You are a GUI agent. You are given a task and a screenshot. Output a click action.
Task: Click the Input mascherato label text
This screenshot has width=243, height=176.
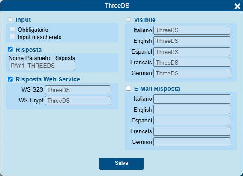[x=40, y=37]
